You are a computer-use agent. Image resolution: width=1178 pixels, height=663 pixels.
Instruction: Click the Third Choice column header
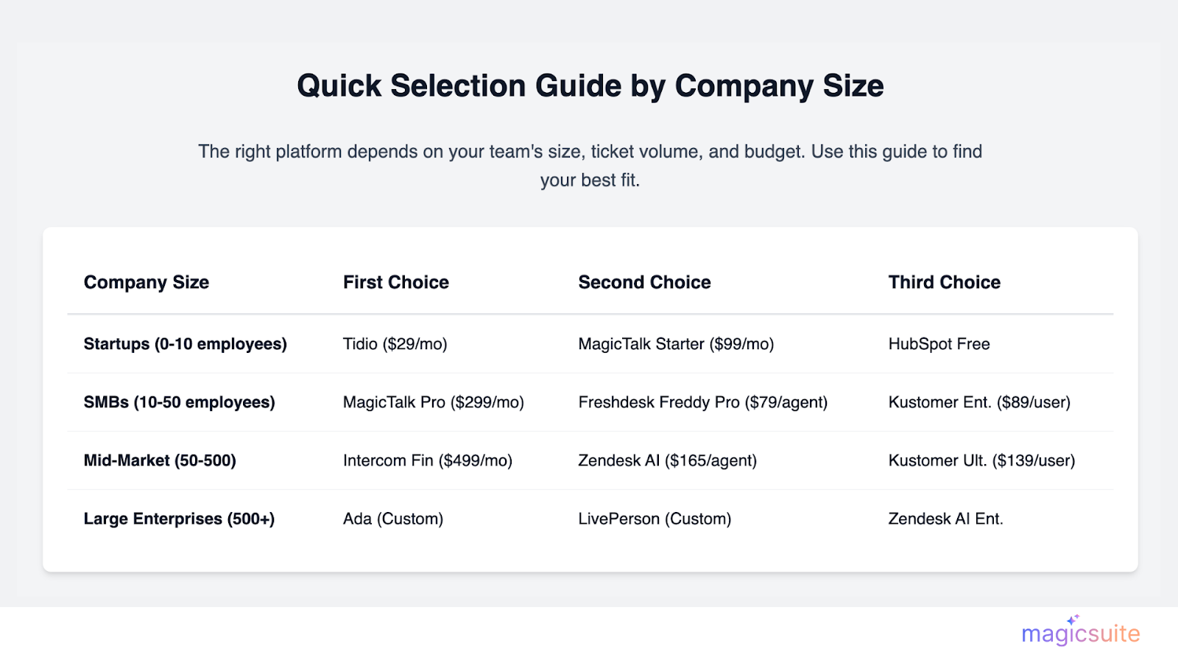[944, 282]
